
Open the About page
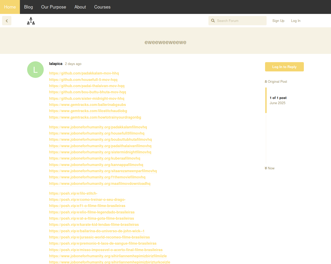pos(80,7)
